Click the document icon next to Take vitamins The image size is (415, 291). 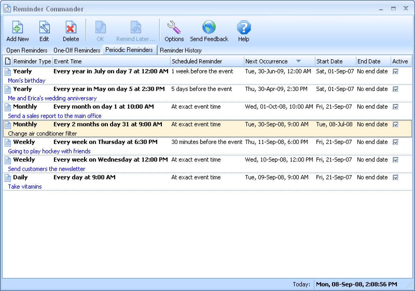coord(8,177)
